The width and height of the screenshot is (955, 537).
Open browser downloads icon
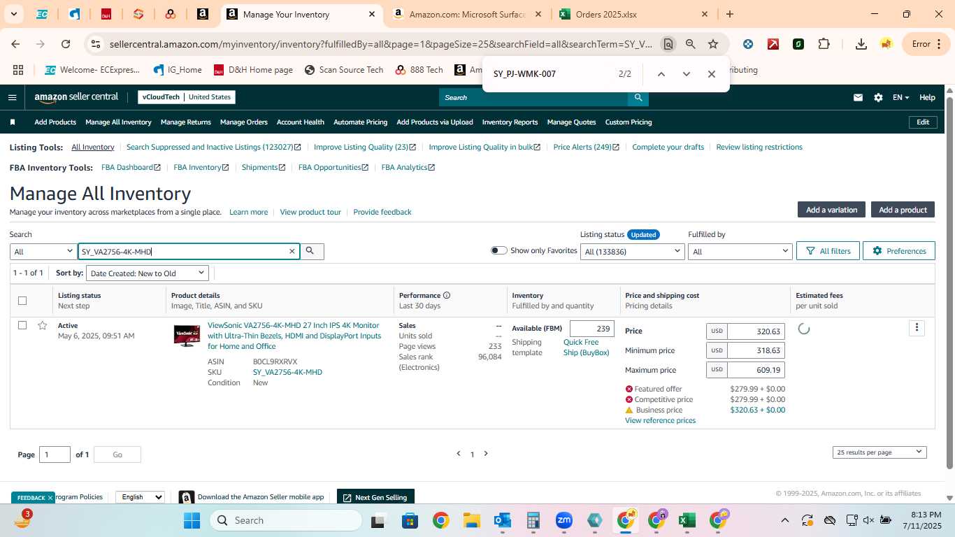click(861, 44)
